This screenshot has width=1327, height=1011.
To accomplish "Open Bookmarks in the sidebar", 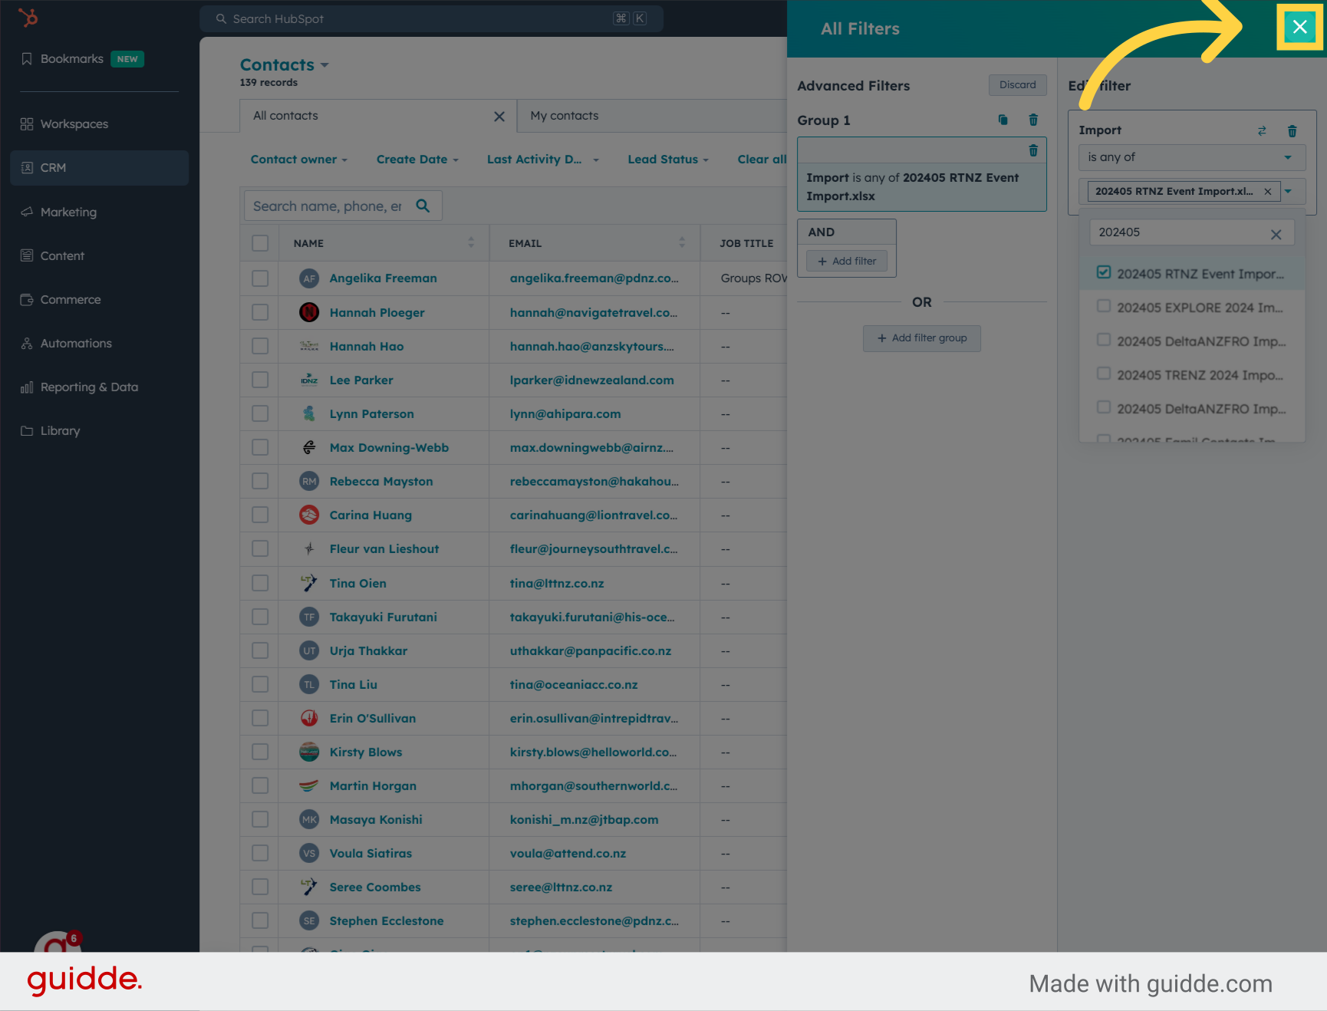I will [72, 59].
